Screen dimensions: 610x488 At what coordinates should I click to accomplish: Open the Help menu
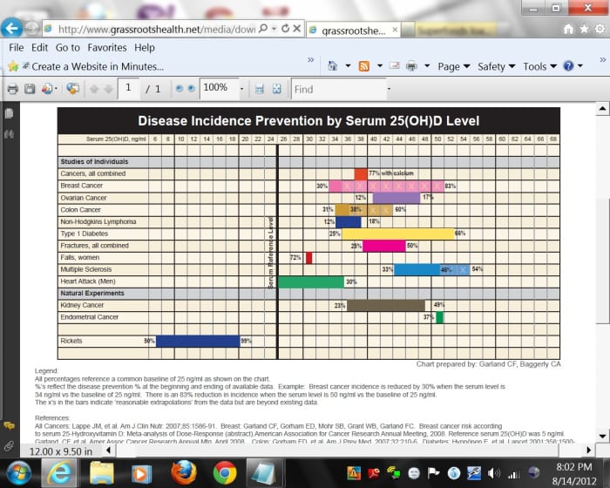pyautogui.click(x=145, y=47)
